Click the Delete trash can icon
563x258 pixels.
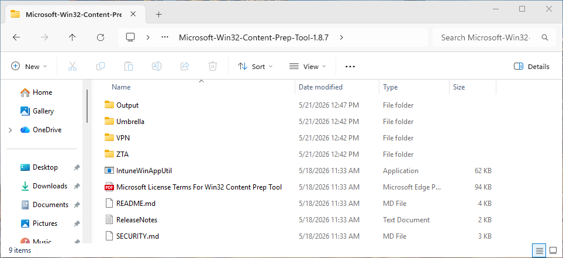(213, 67)
